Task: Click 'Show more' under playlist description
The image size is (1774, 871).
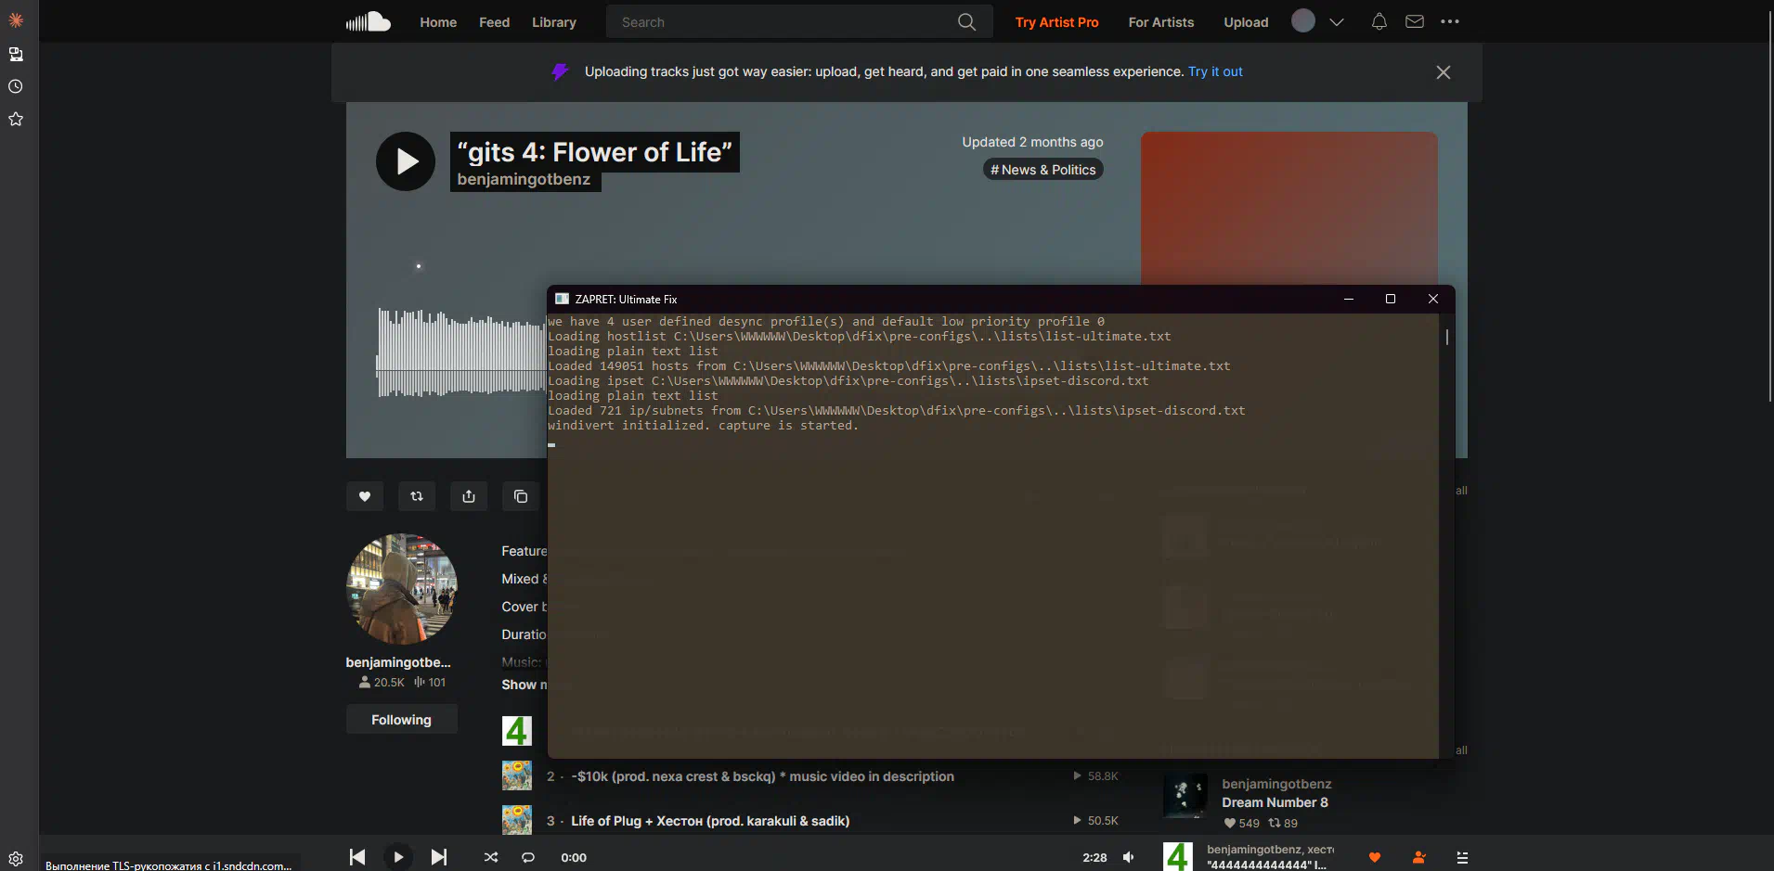Action: (x=524, y=685)
